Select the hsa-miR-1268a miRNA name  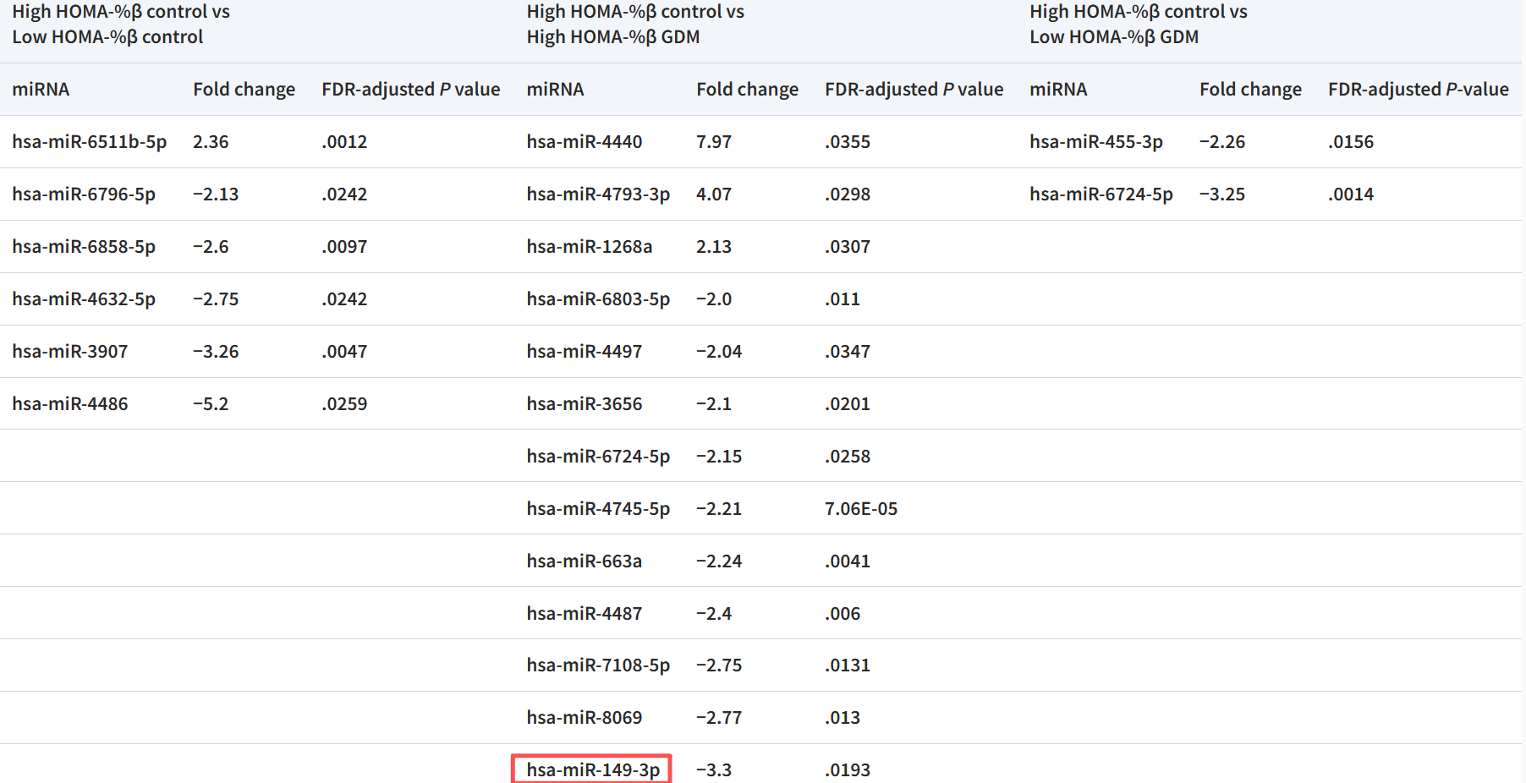click(589, 247)
